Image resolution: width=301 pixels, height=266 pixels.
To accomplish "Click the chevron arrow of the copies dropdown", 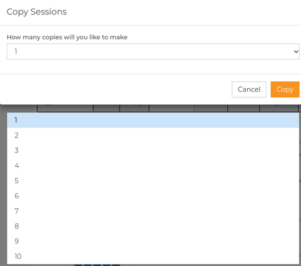I will (296, 52).
